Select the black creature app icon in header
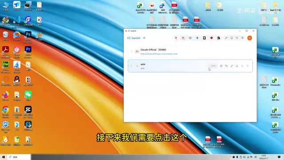The image size is (284, 160). coord(219,38)
